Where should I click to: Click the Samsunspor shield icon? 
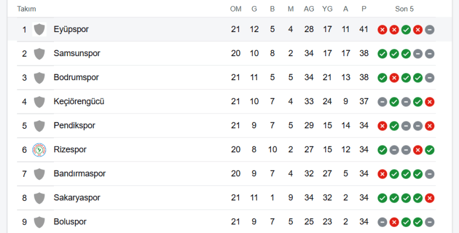click(x=39, y=53)
